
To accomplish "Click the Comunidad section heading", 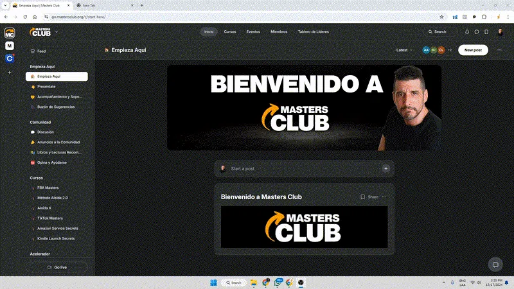I will [40, 122].
